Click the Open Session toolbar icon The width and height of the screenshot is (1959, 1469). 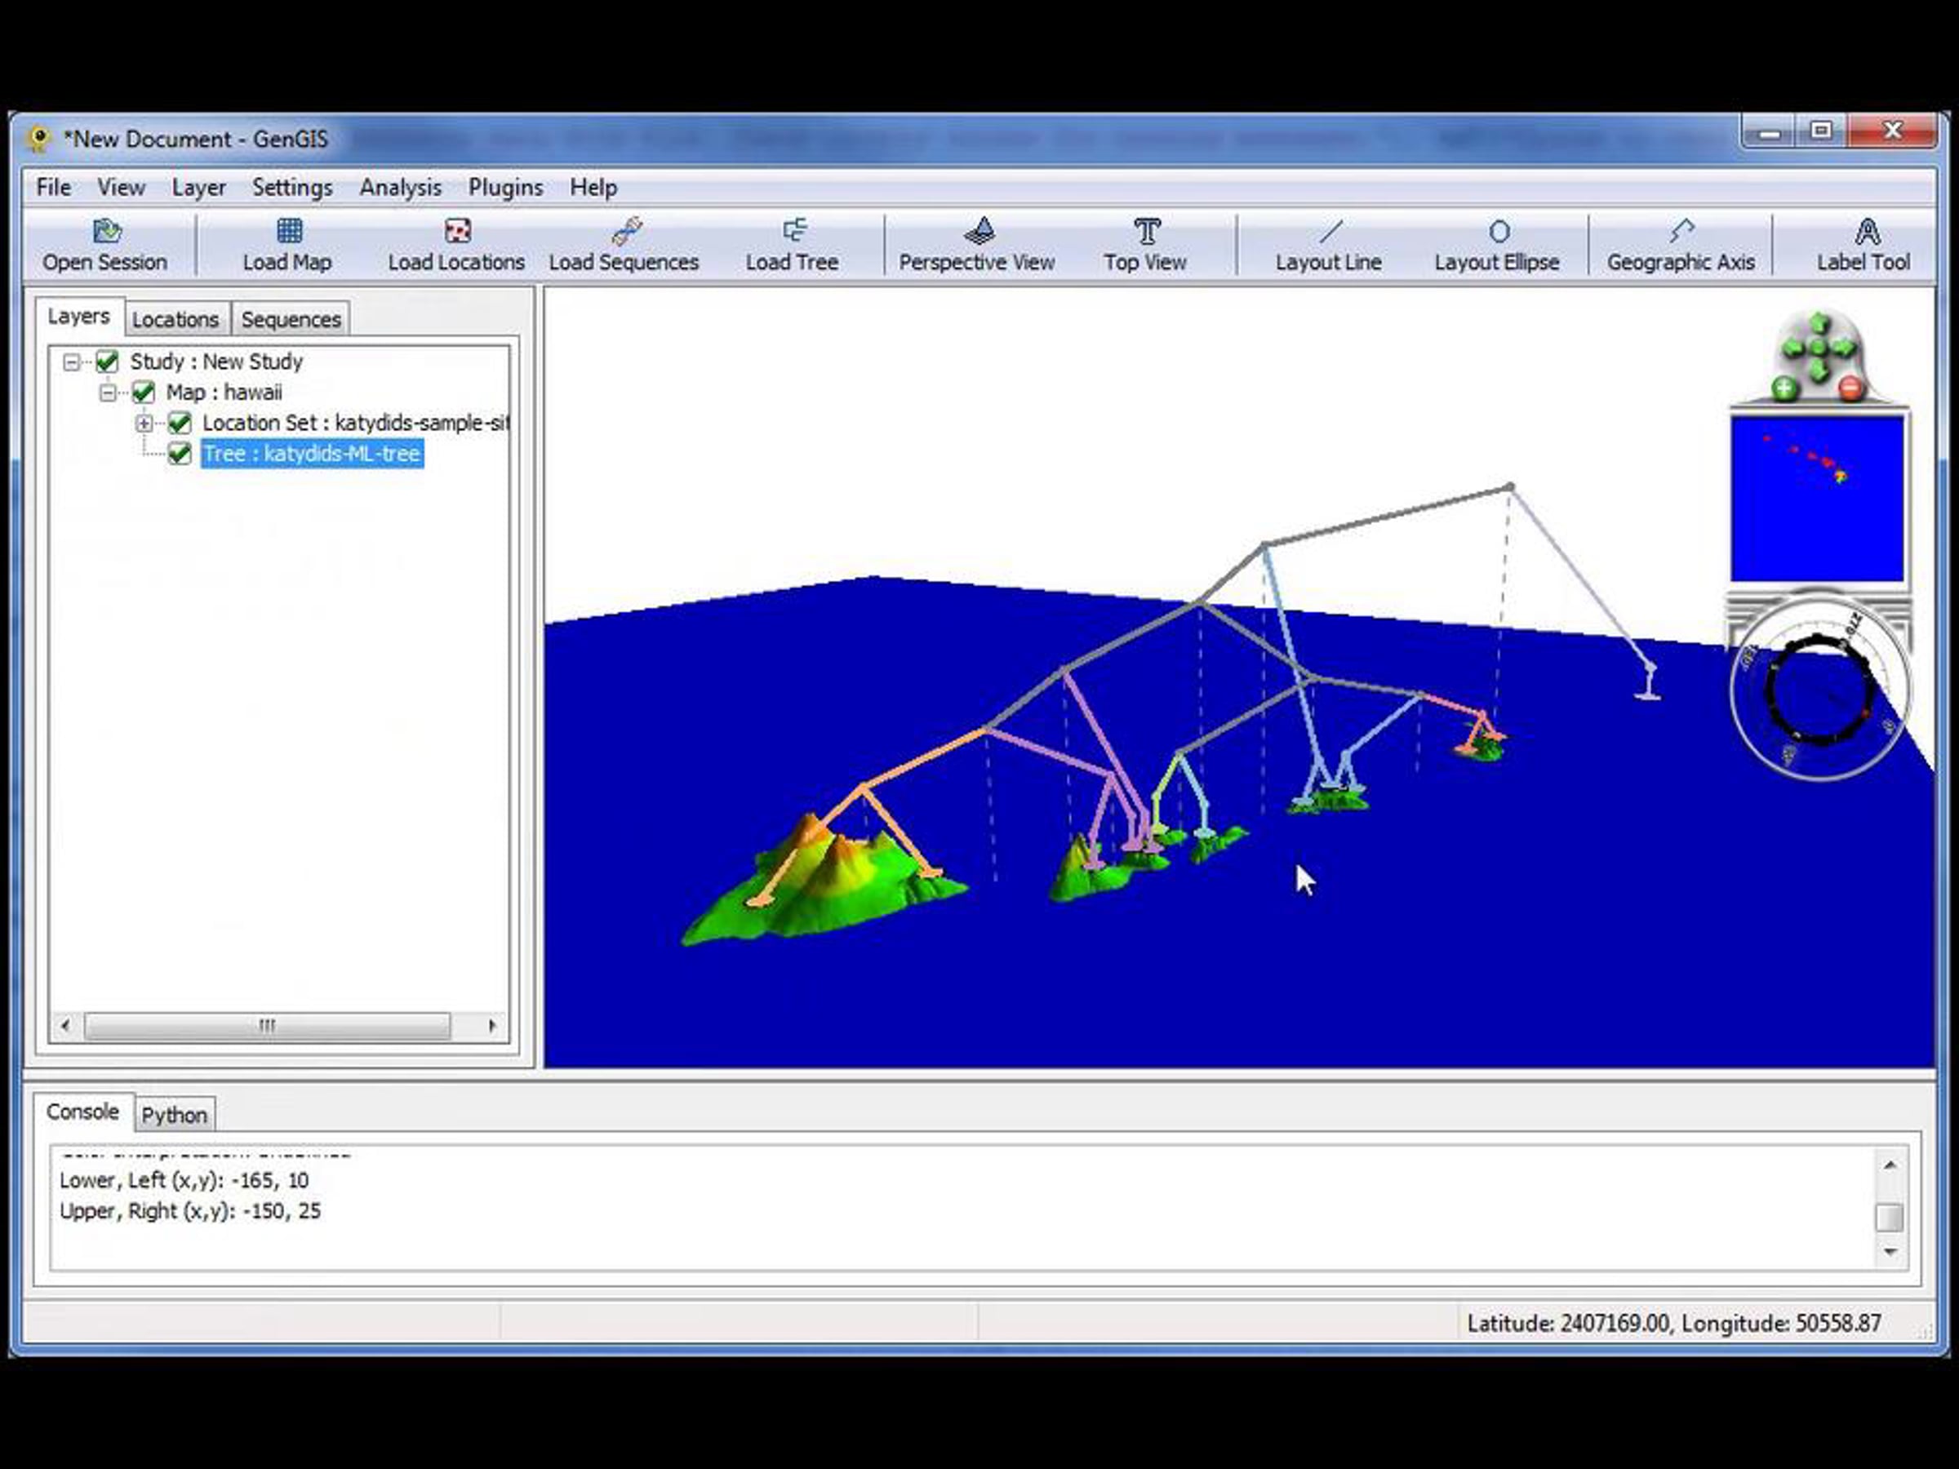click(x=106, y=232)
